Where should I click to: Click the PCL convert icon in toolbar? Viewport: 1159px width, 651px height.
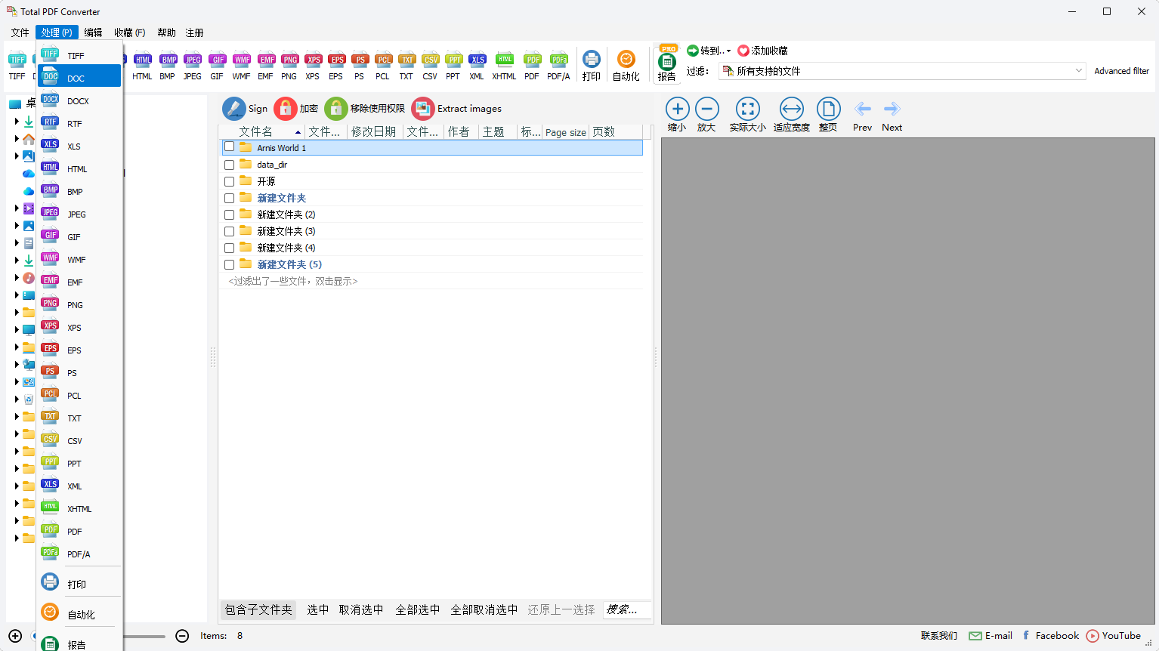click(x=383, y=60)
